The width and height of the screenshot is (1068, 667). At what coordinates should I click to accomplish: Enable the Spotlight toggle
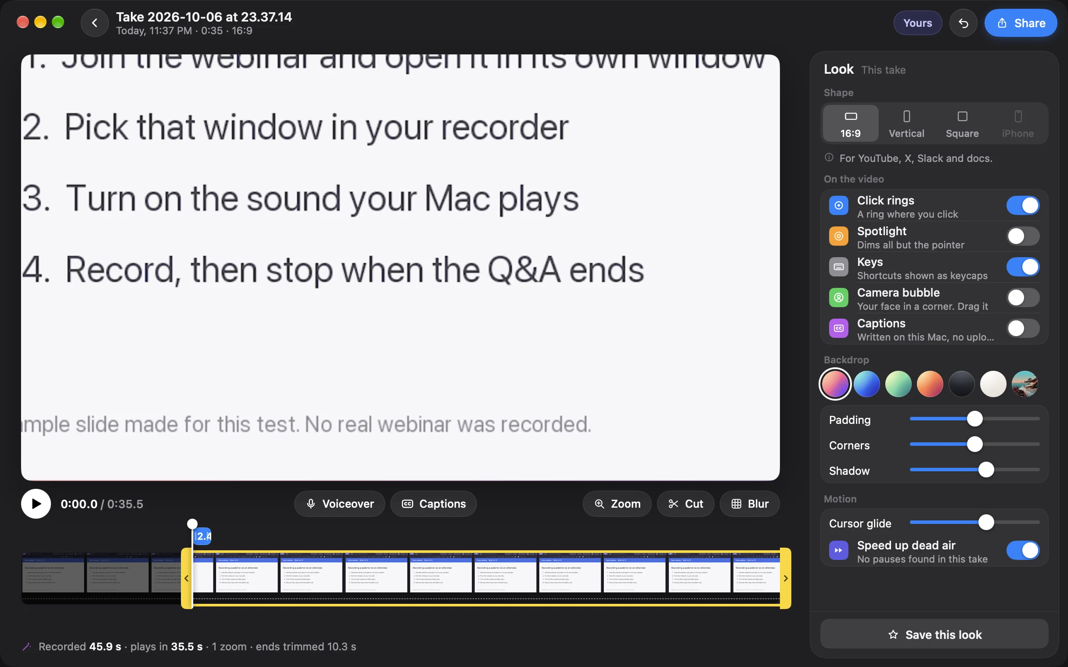coord(1022,237)
